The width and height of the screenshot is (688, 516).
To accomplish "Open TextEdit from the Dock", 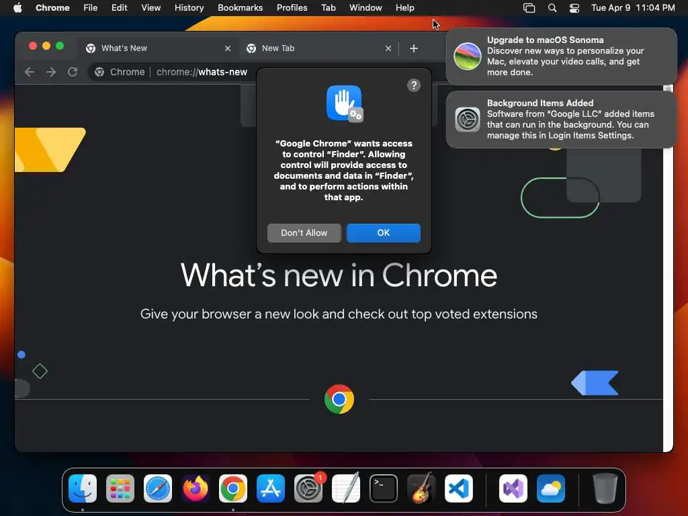I will 346,488.
